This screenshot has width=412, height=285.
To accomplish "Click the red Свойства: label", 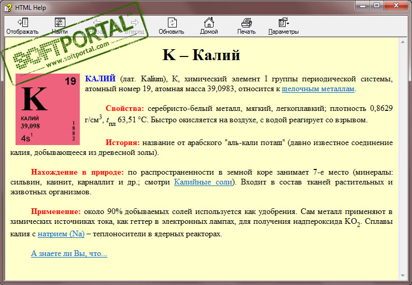I will coord(125,108).
